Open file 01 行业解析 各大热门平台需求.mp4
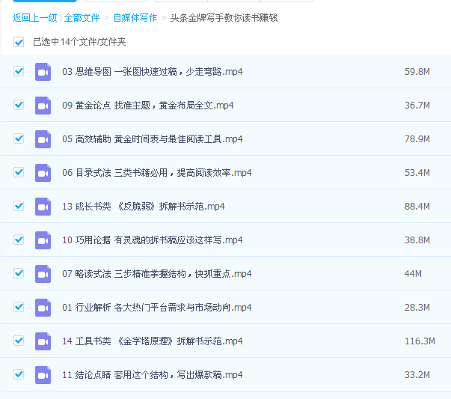 (x=156, y=308)
